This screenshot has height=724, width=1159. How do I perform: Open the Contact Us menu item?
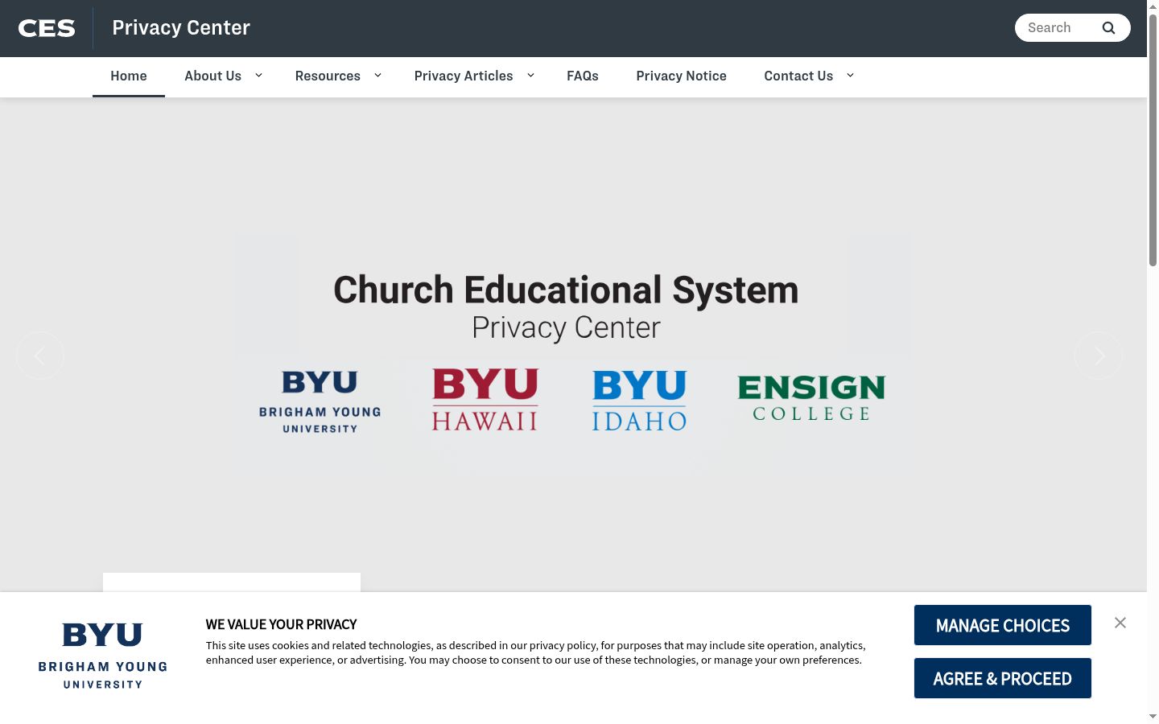click(x=798, y=76)
